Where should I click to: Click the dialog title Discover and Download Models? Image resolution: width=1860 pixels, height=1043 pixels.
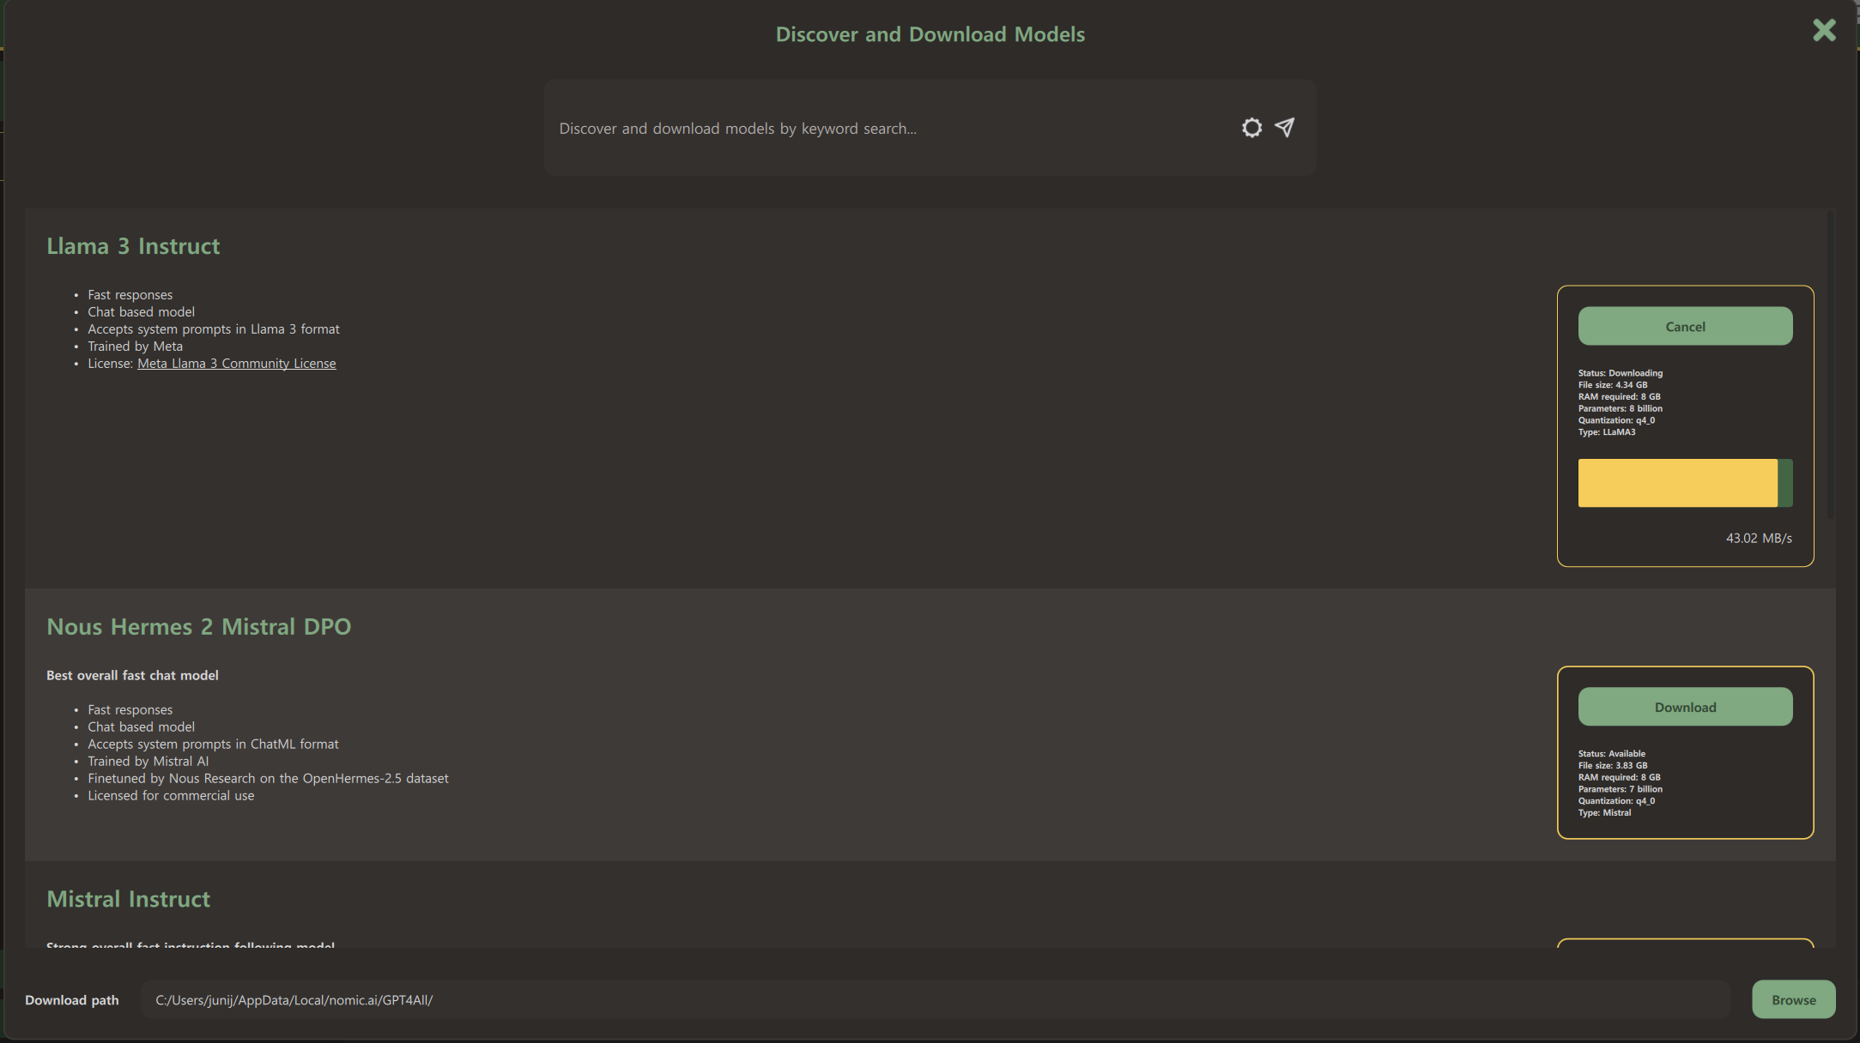(x=930, y=34)
